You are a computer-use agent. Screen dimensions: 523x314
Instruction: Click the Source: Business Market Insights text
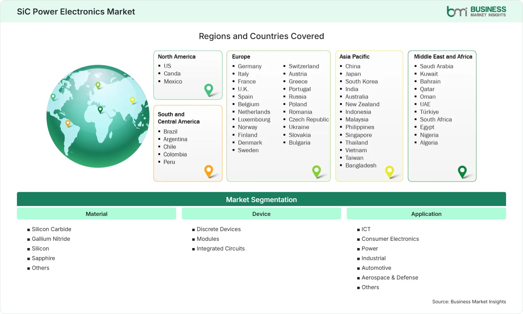[x=469, y=302]
